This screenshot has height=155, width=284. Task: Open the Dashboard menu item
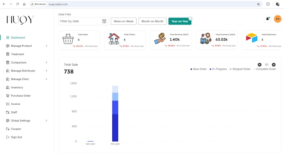18,38
